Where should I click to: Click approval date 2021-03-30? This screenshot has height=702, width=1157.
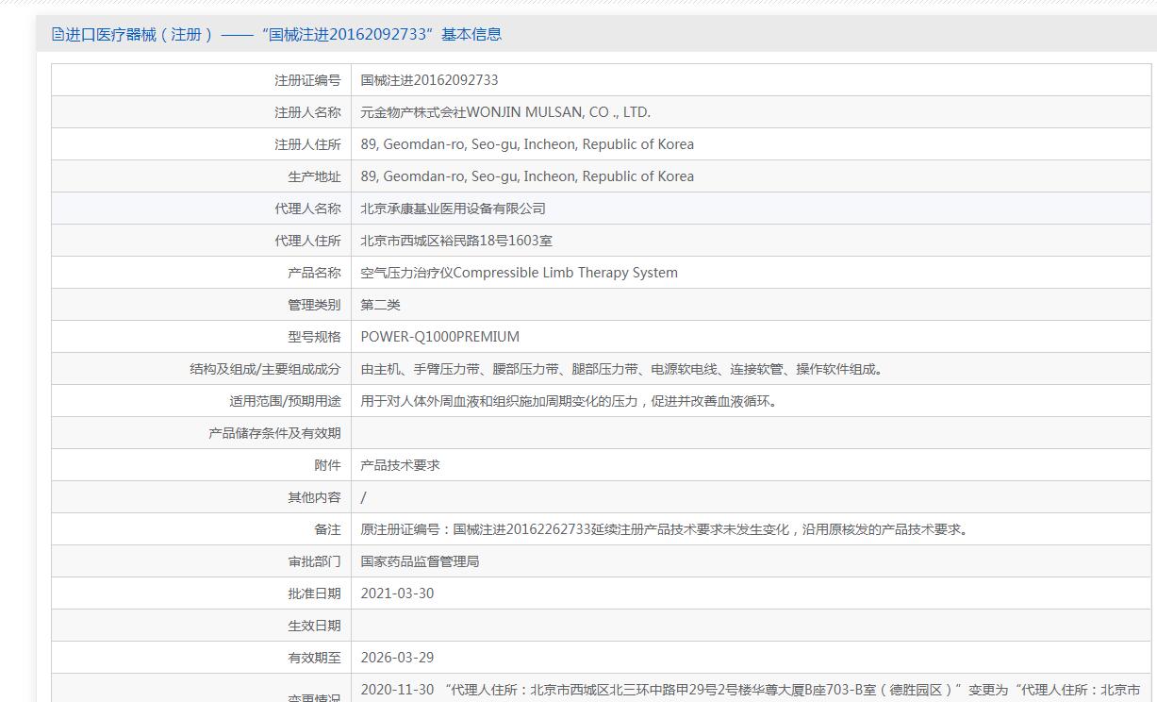(x=397, y=593)
